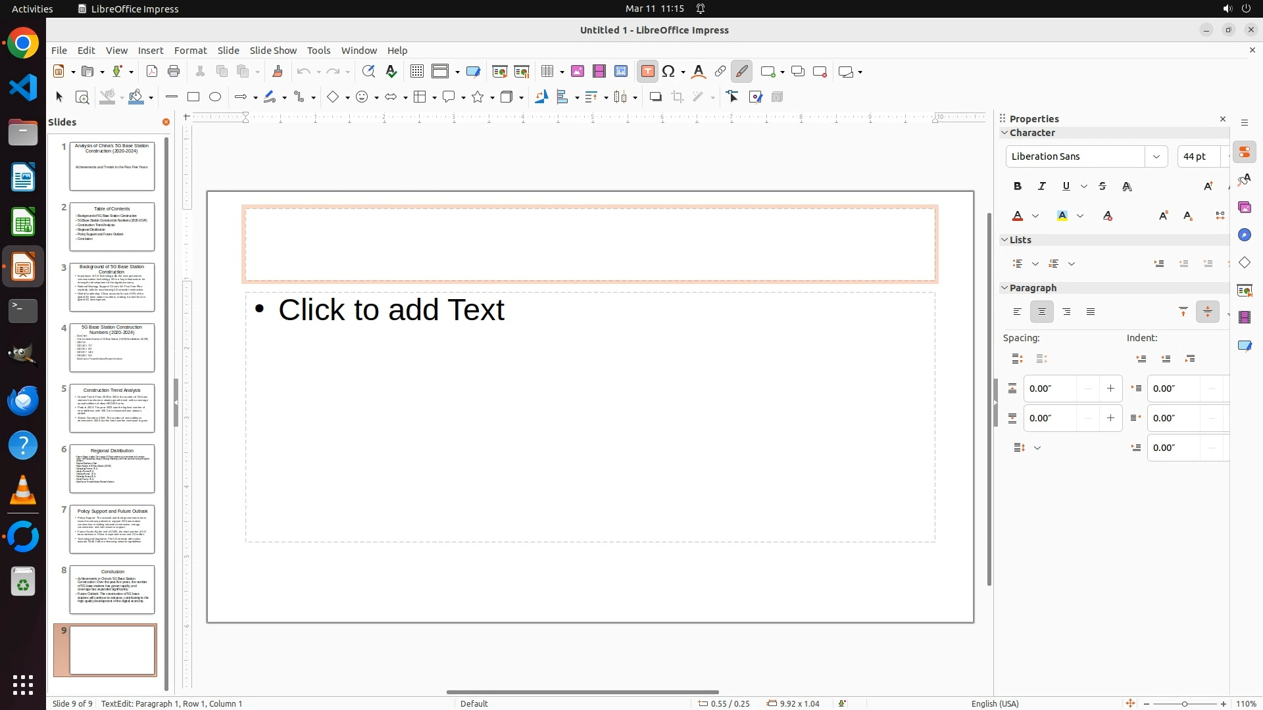Toggle the Display Grid icon
Image resolution: width=1263 pixels, height=710 pixels.
click(x=416, y=72)
